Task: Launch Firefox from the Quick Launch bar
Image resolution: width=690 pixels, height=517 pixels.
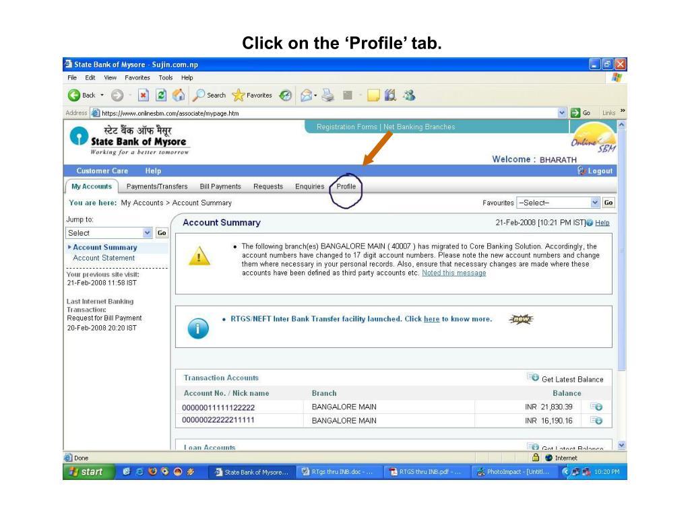Action: pyautogui.click(x=153, y=472)
